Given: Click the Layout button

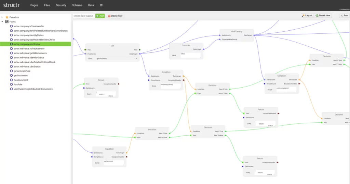Looking at the screenshot, I should pyautogui.click(x=307, y=16).
